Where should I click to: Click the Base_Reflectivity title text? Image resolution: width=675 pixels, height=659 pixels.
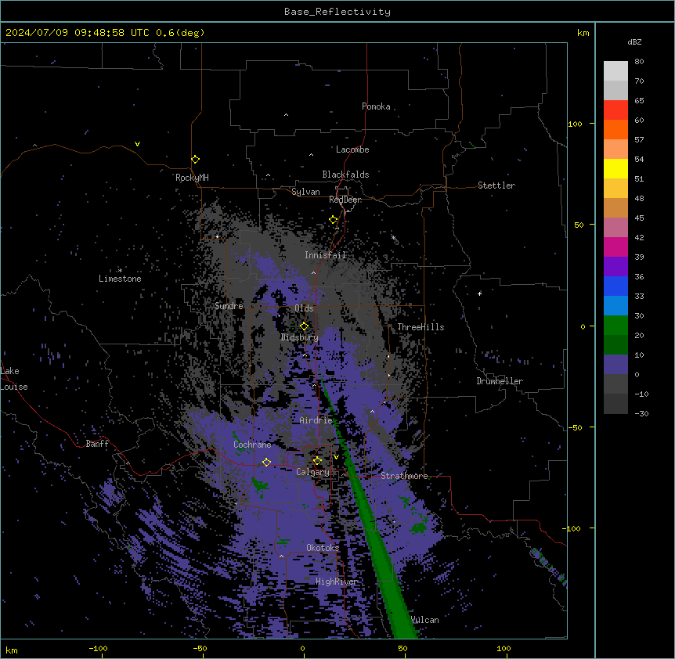point(337,12)
